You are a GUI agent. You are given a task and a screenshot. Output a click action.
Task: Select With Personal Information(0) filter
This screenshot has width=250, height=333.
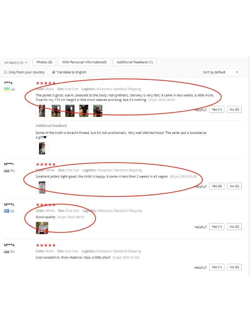click(x=84, y=62)
